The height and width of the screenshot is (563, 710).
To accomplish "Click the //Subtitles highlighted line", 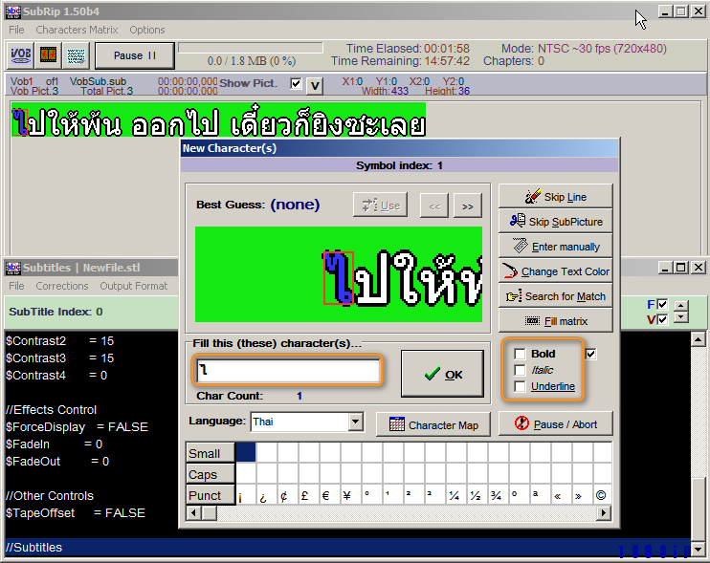I will pos(347,547).
